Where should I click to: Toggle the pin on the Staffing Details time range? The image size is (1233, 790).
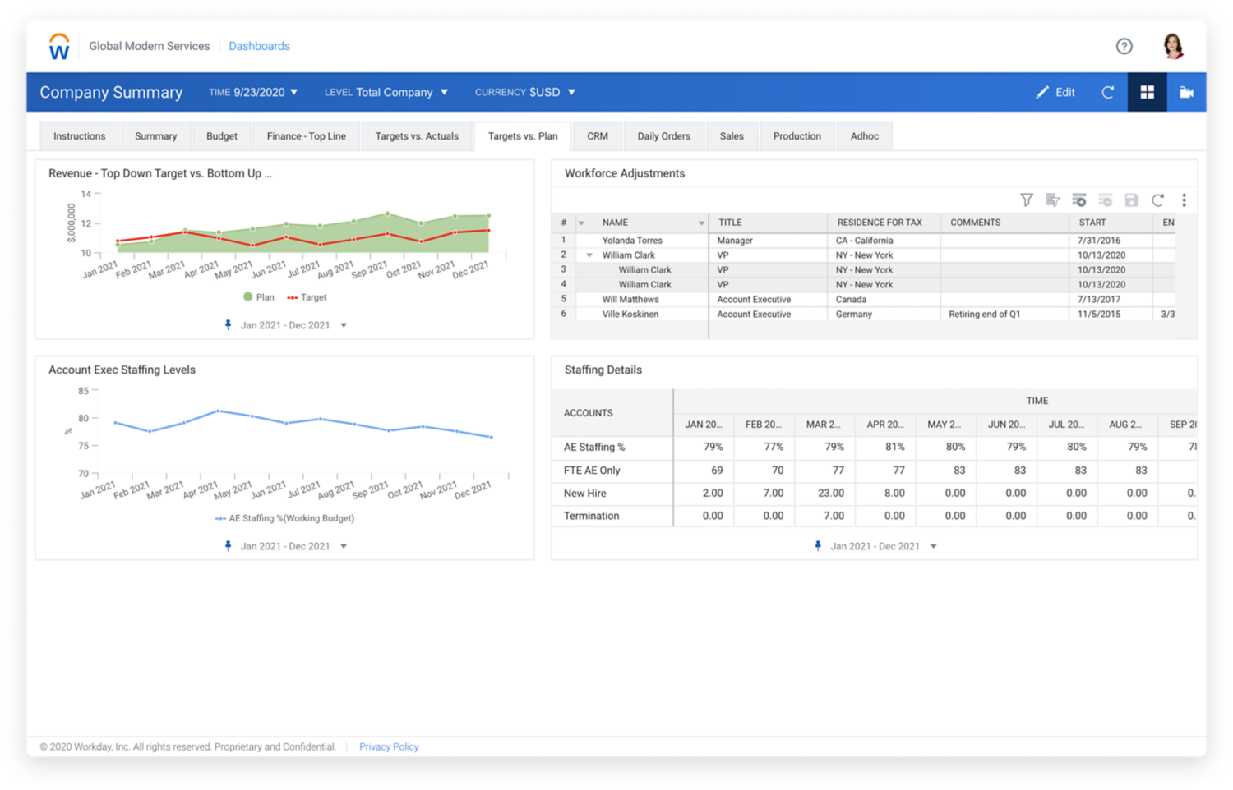coord(818,545)
